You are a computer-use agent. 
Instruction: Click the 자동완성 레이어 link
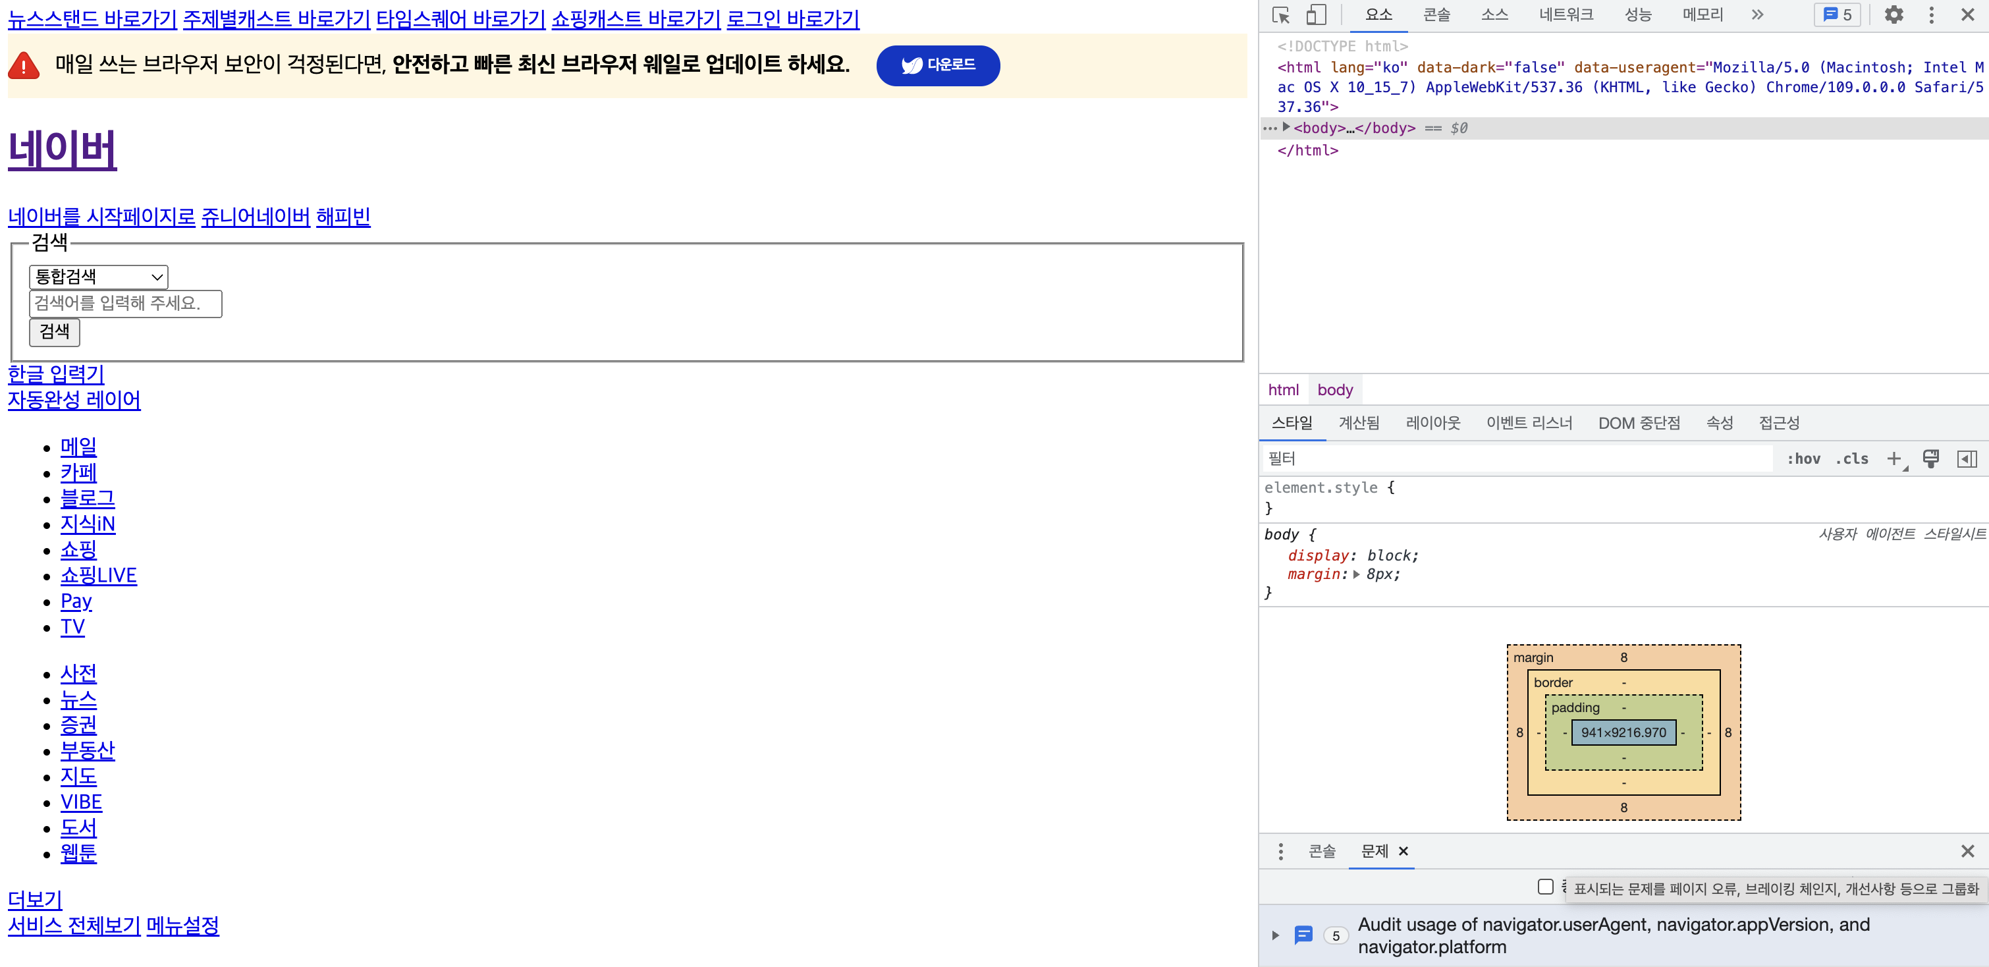point(74,400)
